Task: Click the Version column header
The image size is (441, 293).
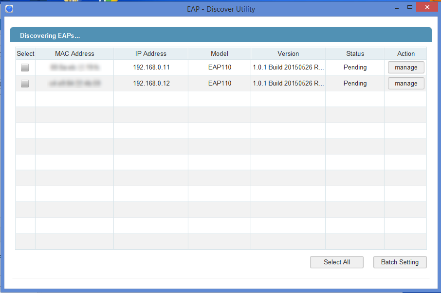Action: pos(288,53)
